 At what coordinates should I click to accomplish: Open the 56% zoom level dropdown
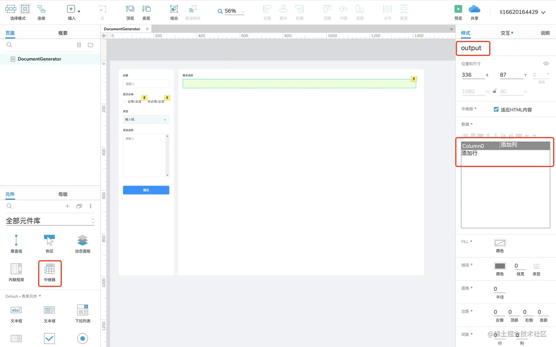tap(243, 12)
